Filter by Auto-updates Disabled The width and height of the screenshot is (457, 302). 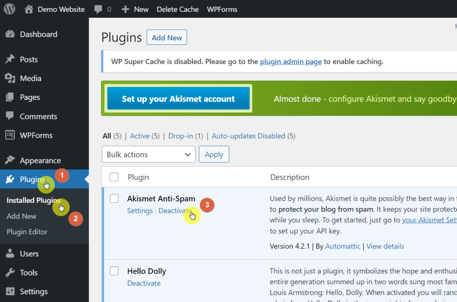[248, 136]
